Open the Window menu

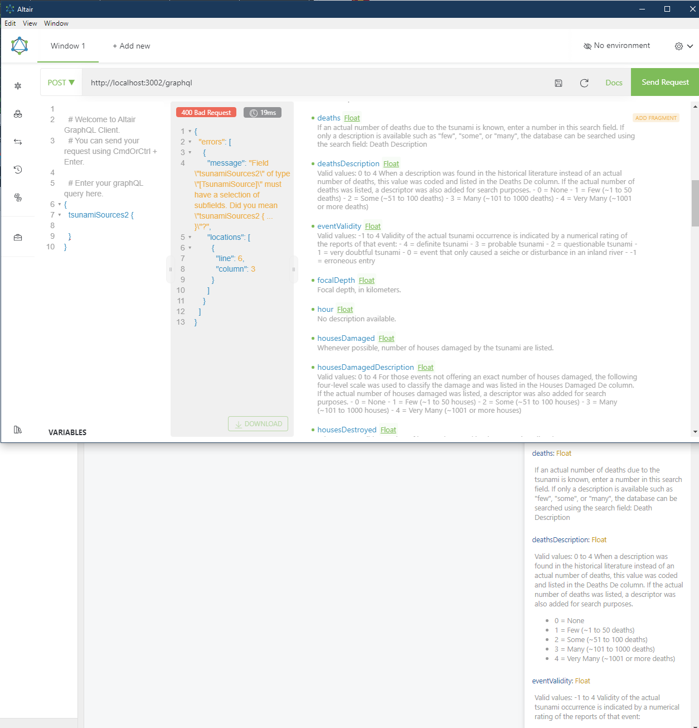(56, 23)
